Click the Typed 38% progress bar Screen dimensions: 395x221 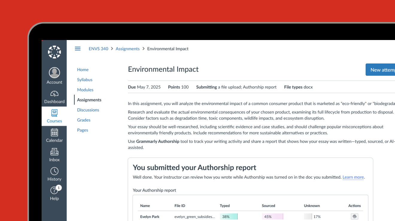[x=229, y=216]
